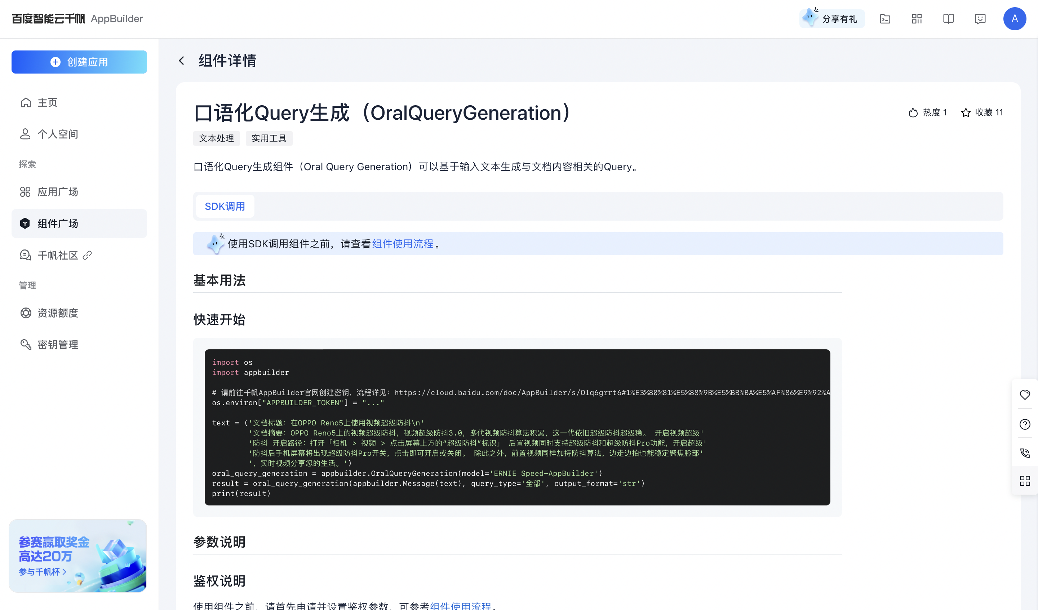Click the QR grid icon in header
This screenshot has width=1038, height=610.
pos(917,18)
